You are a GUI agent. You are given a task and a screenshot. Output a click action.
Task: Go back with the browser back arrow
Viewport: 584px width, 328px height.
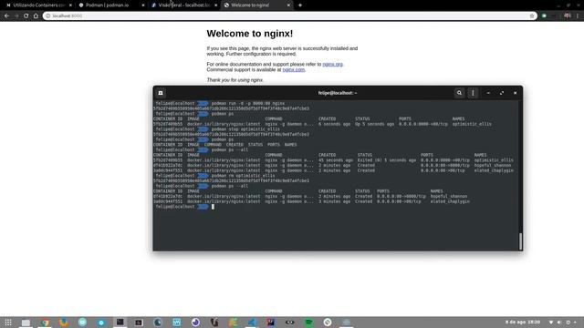click(6, 16)
